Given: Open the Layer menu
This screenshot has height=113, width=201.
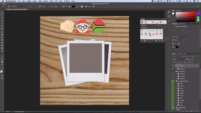Looking at the screenshot, I should pyautogui.click(x=35, y=1).
